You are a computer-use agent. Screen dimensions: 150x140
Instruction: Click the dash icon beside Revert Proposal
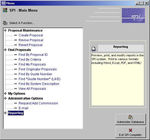15,45
